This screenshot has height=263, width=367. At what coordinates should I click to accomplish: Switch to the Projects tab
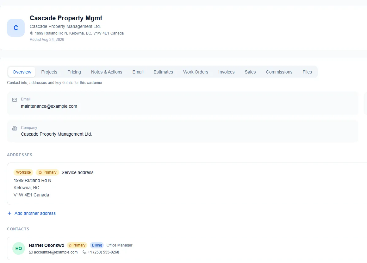coord(49,72)
